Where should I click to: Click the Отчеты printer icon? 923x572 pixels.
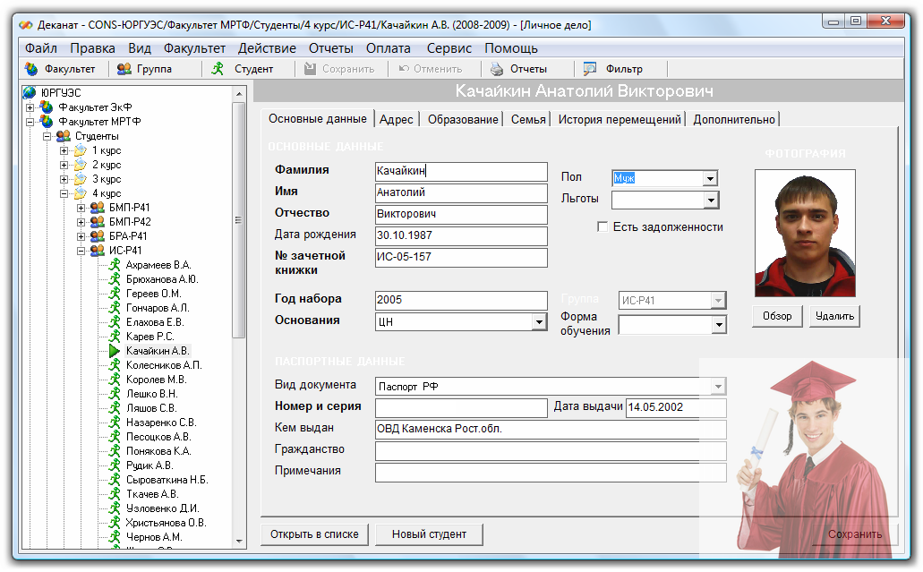pyautogui.click(x=497, y=69)
